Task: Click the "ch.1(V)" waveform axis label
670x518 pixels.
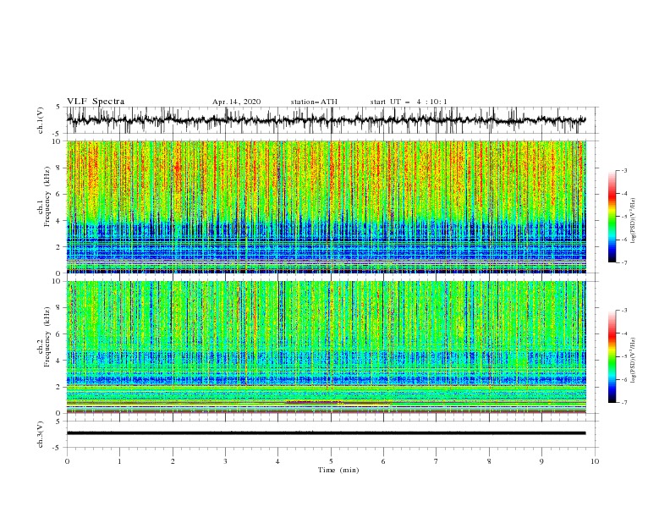Action: coord(41,120)
